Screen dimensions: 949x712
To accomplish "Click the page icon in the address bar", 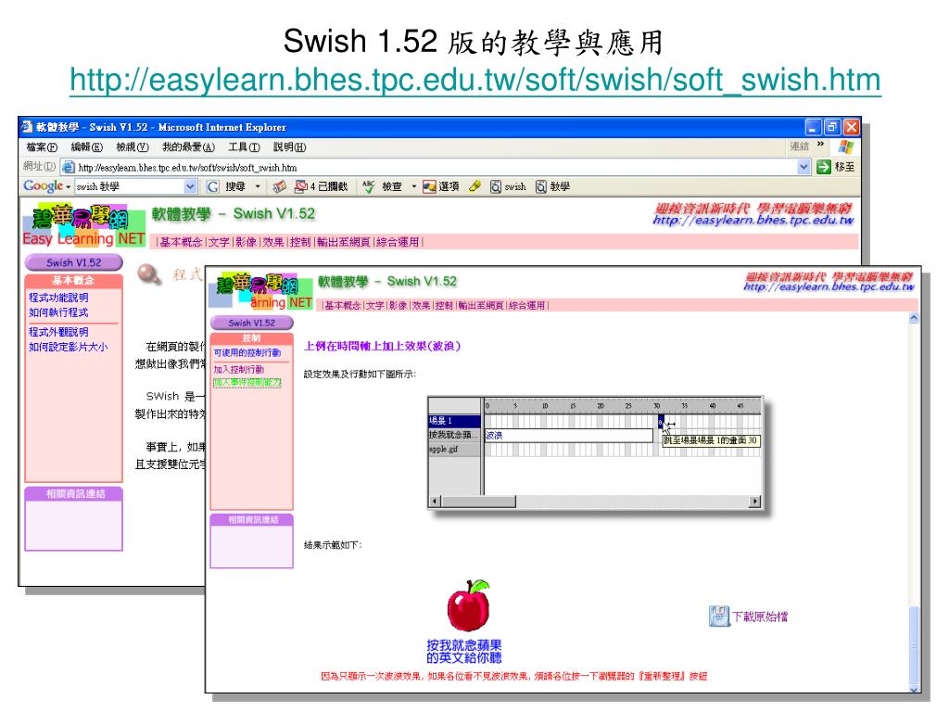I will point(69,167).
